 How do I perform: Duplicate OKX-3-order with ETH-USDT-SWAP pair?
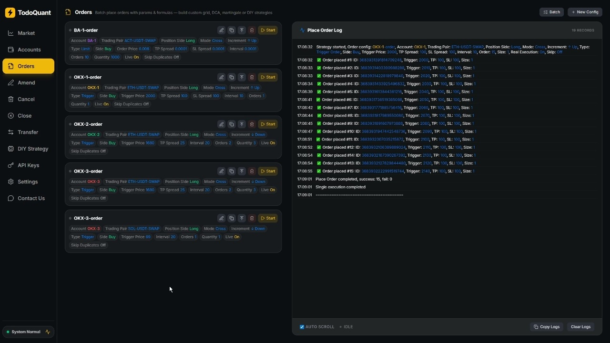click(x=232, y=171)
